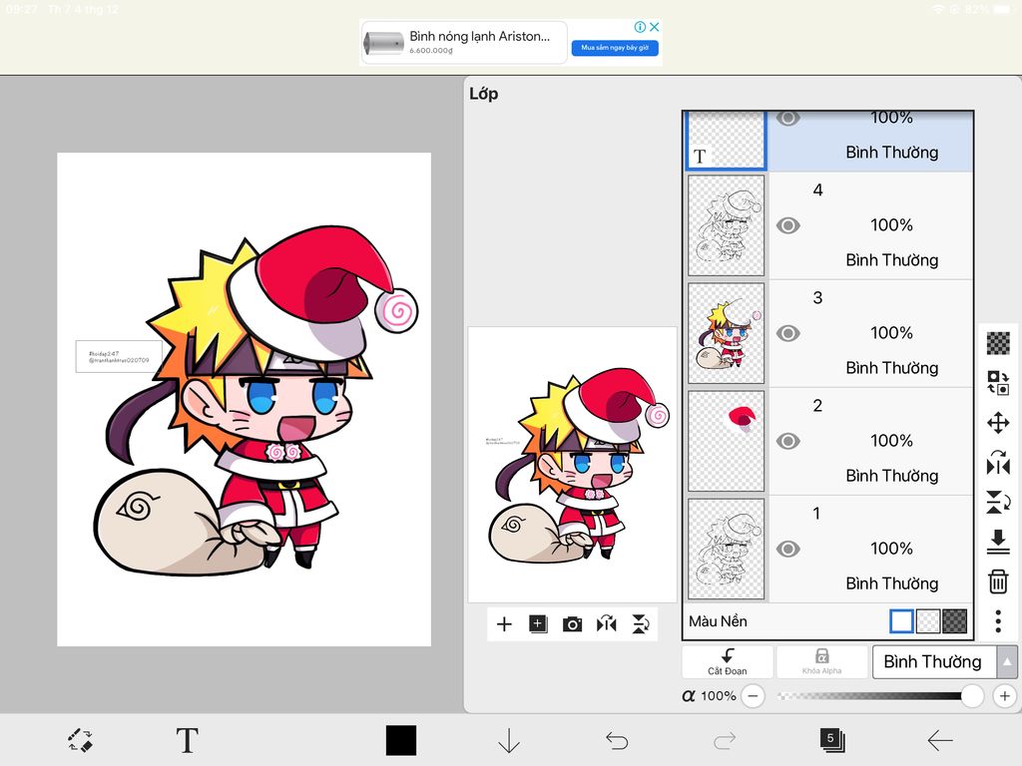Screen dimensions: 1022x766
Task: Tap the blend mode dropdown arrow
Action: click(1007, 662)
